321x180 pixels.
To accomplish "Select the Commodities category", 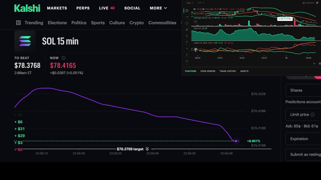I will point(162,23).
